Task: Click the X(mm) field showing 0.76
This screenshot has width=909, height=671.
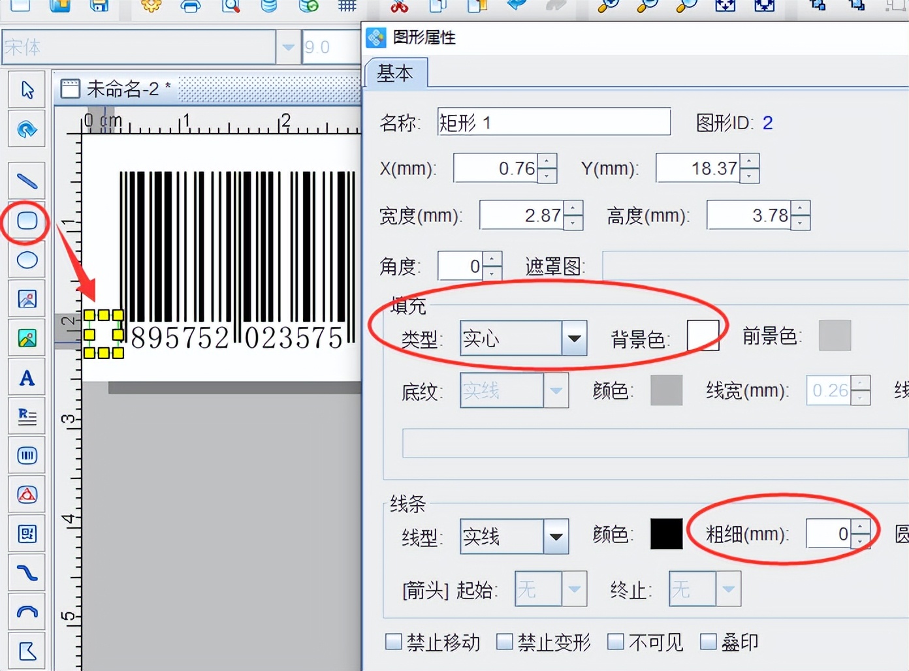Action: point(496,168)
